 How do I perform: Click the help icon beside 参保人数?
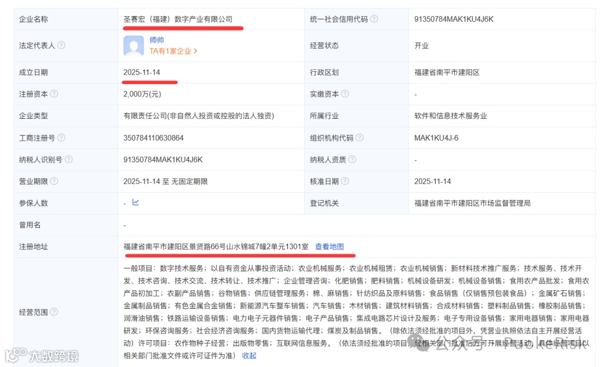(53, 203)
